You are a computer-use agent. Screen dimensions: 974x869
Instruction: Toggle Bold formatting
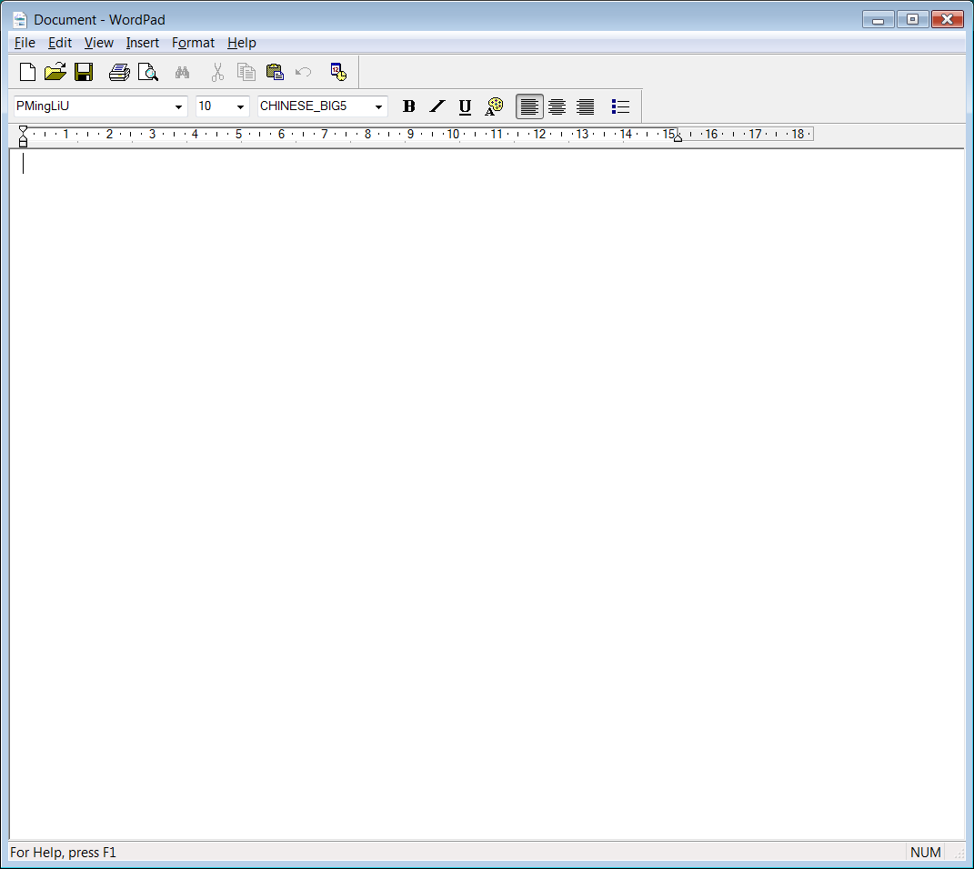click(x=408, y=106)
